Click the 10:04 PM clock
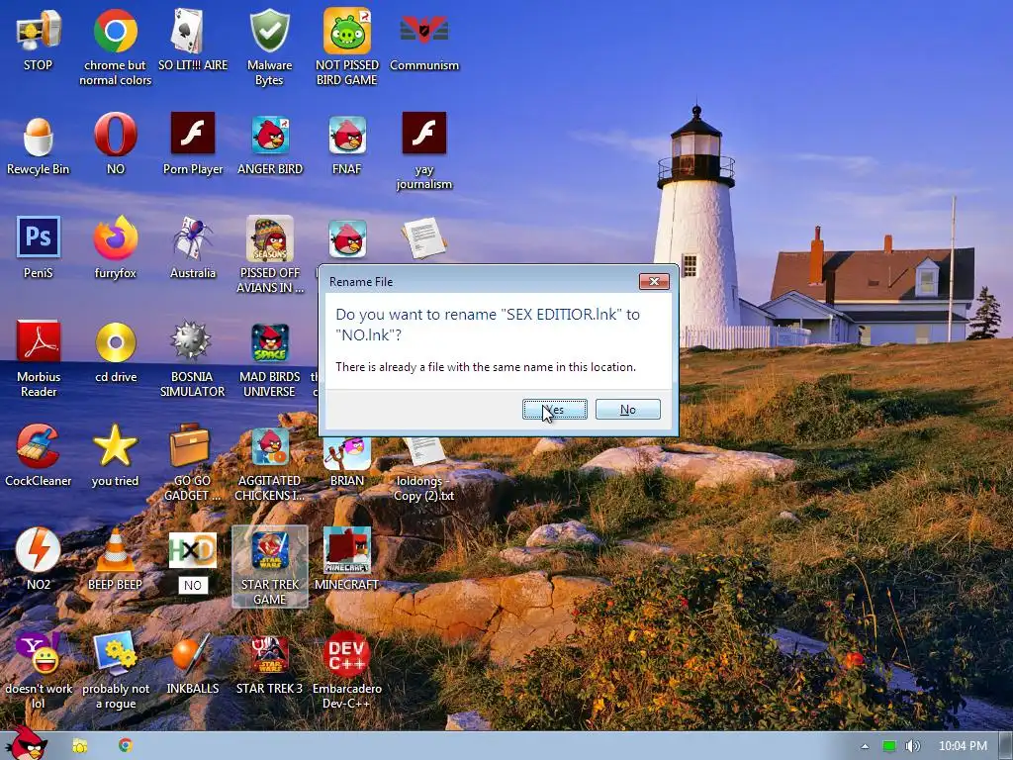Screen dimensions: 1013x760 tap(963, 746)
